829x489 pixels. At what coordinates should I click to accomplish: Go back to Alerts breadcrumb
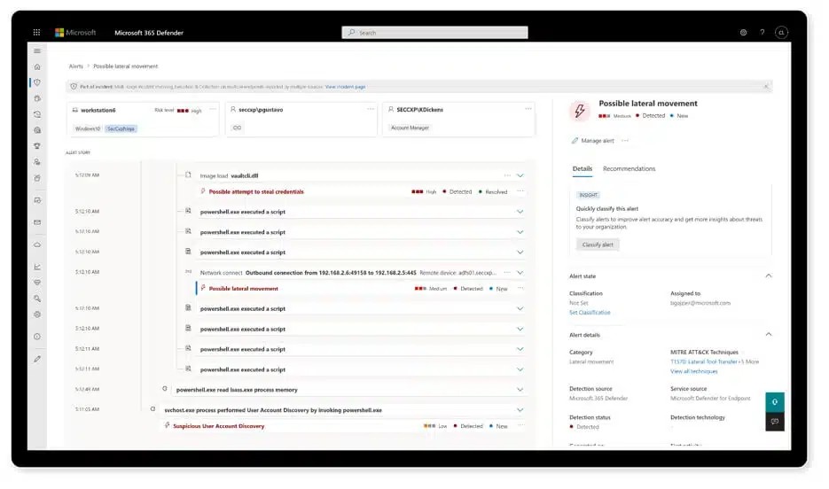(75, 66)
